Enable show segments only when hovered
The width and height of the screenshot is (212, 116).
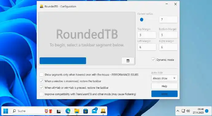click(x=41, y=75)
